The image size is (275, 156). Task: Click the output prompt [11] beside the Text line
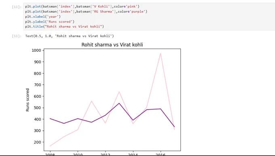(17, 36)
